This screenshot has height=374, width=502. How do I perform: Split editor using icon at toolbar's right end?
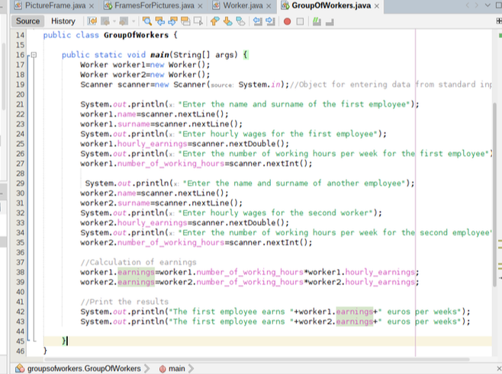[x=499, y=21]
